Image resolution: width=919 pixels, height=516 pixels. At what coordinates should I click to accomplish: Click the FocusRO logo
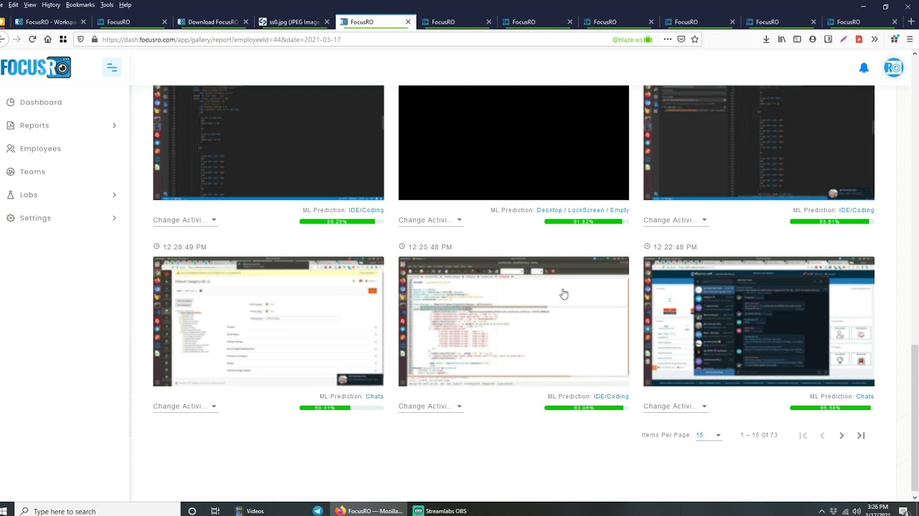tap(36, 67)
